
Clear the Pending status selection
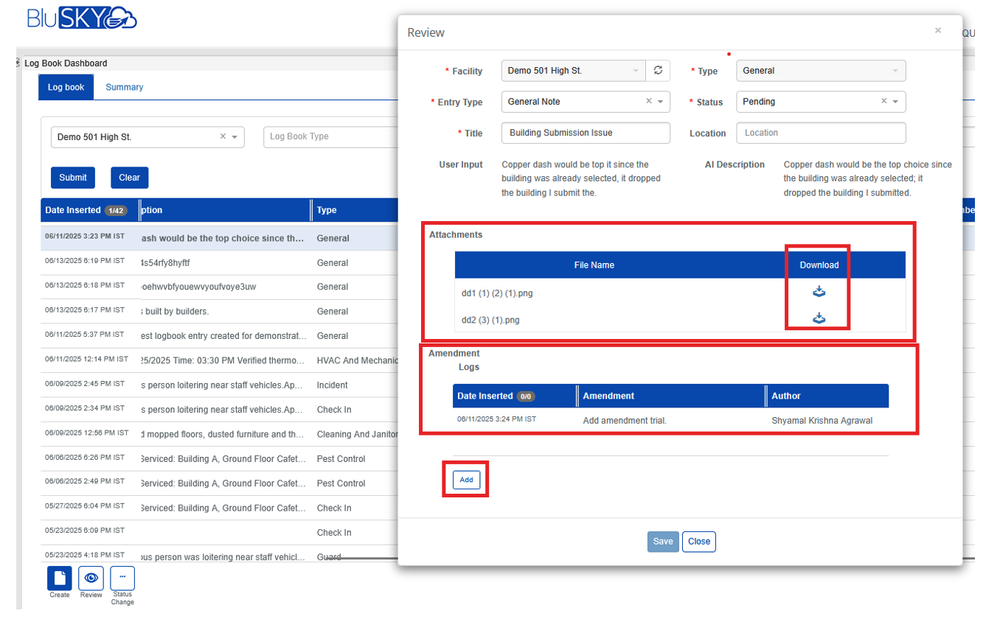click(884, 102)
